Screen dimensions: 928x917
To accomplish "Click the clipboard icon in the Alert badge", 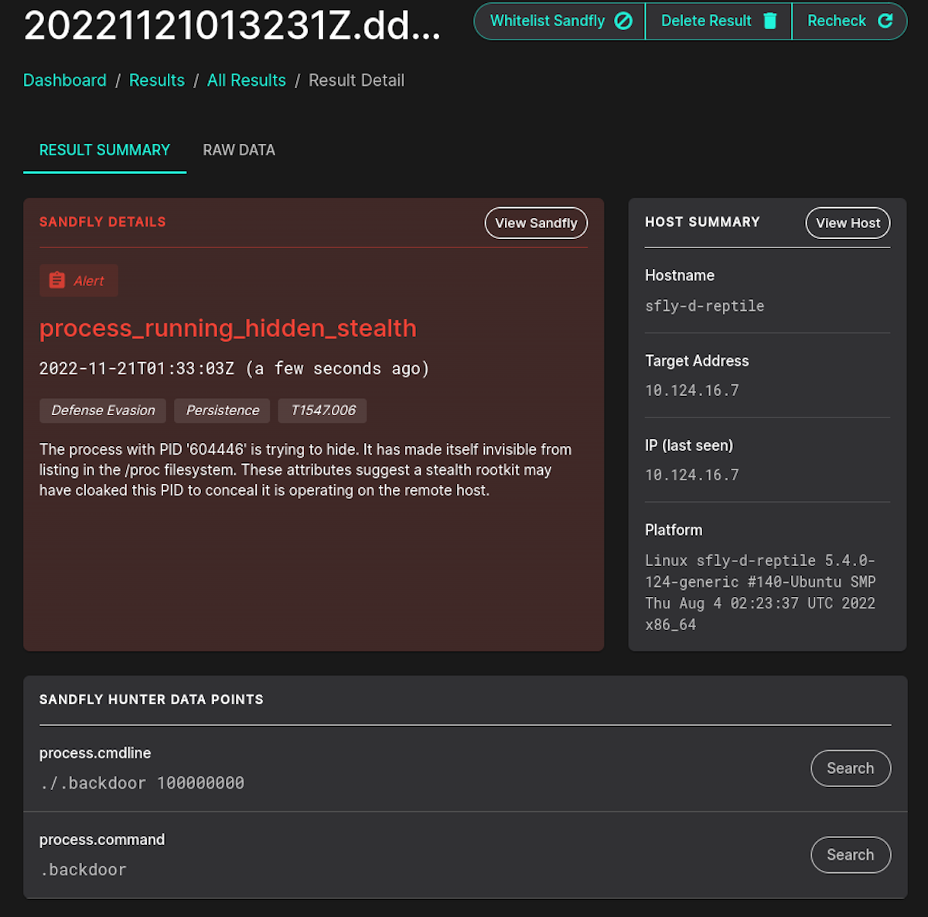I will click(56, 280).
